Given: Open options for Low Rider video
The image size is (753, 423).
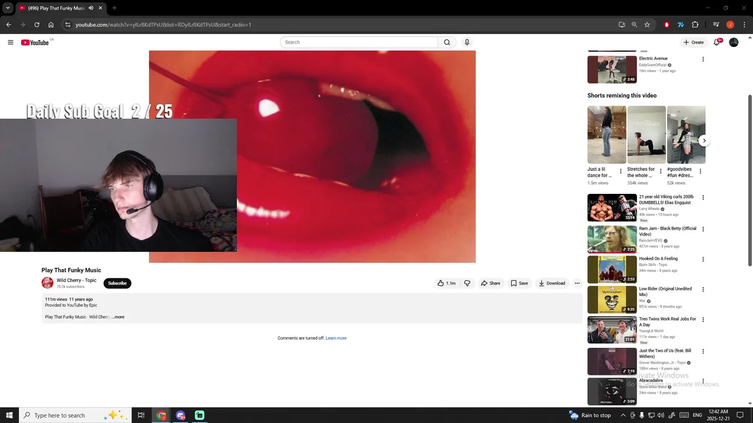Looking at the screenshot, I should coord(703,290).
